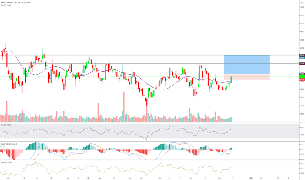The width and height of the screenshot is (305, 180).
Task: Select the Mom (10, close) indicator label
Action: coord(7,162)
